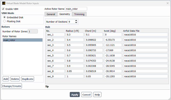
Task: Switch to the General tab
Action: [51, 14]
